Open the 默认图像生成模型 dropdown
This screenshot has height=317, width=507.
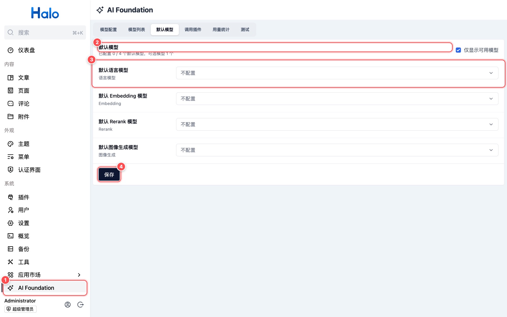pyautogui.click(x=337, y=150)
